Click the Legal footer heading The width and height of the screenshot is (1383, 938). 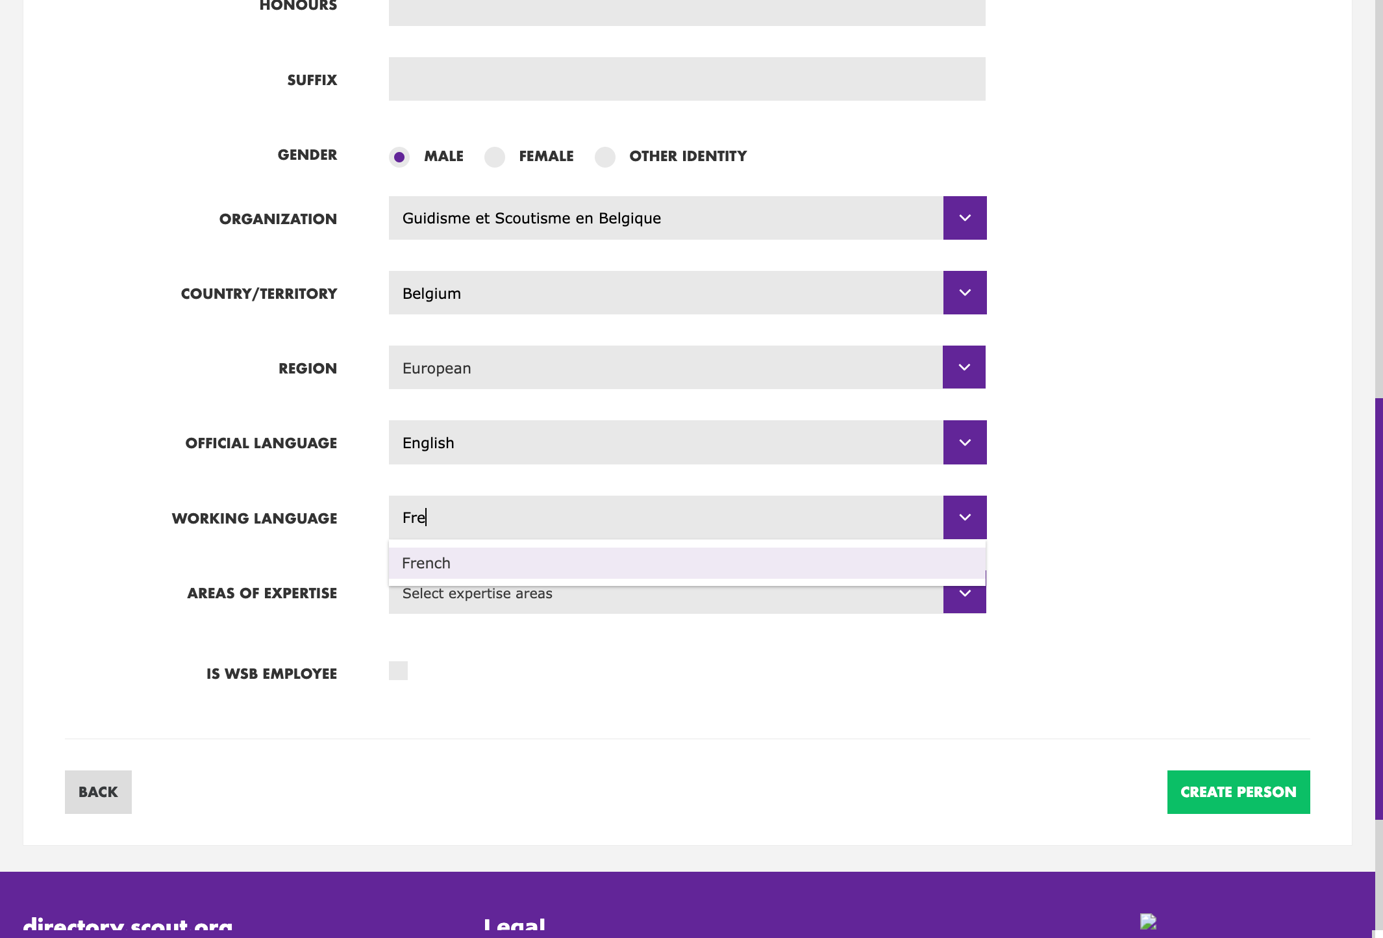tap(514, 926)
